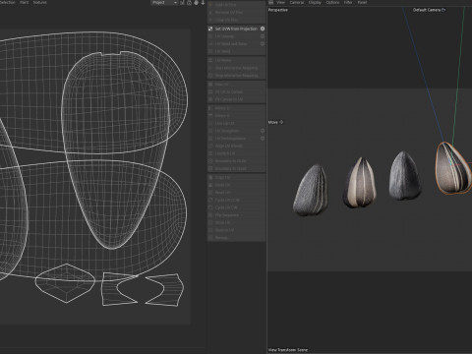Click the Cycle UV CCW icon

click(210, 200)
